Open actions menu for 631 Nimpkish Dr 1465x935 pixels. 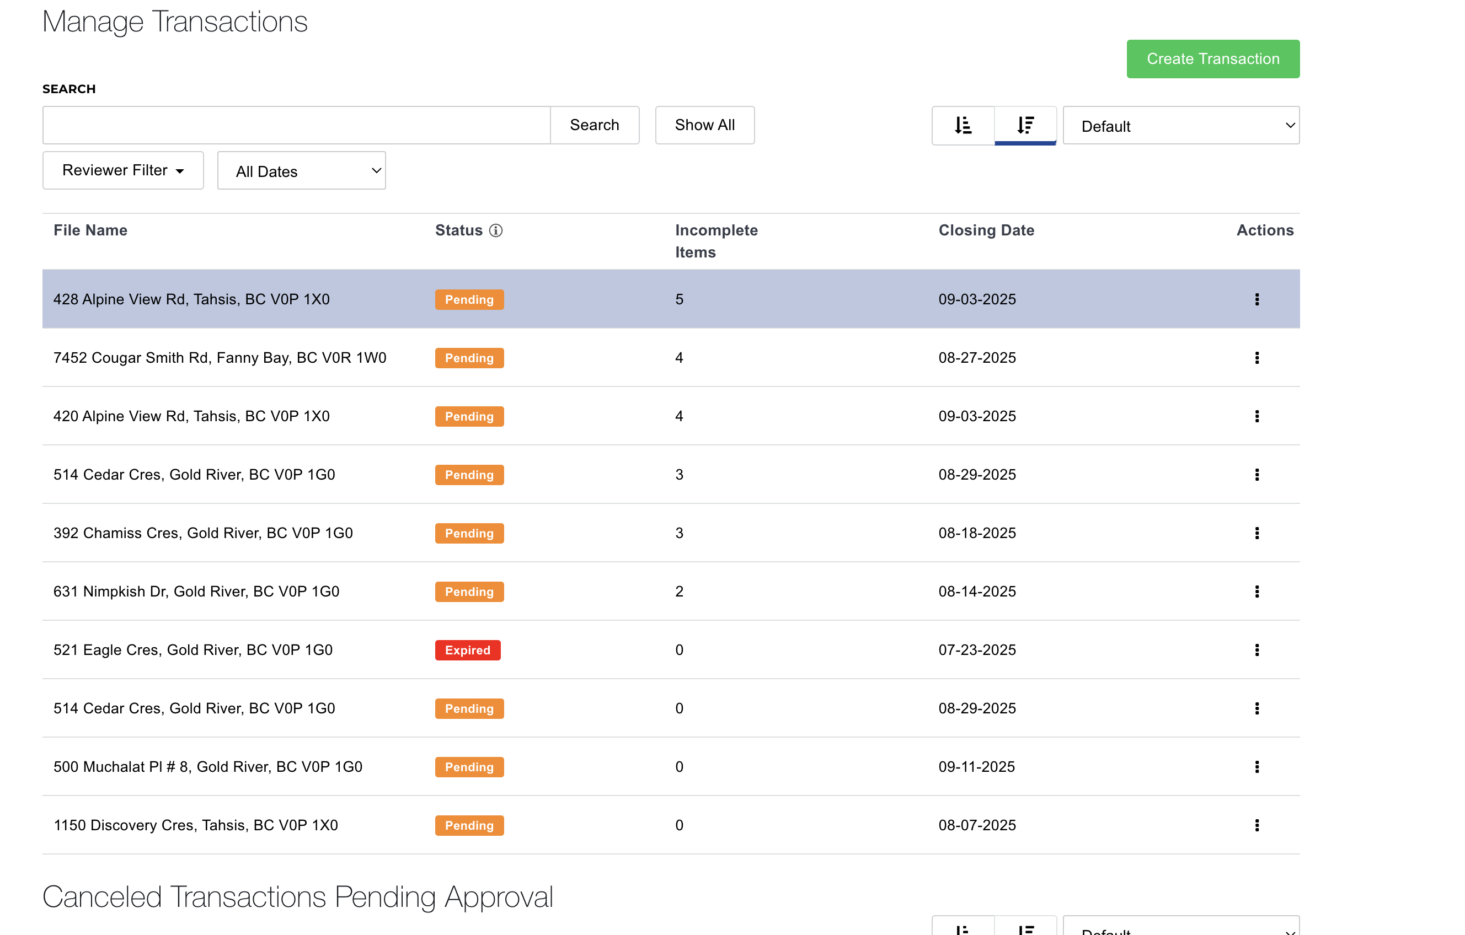pos(1257,592)
